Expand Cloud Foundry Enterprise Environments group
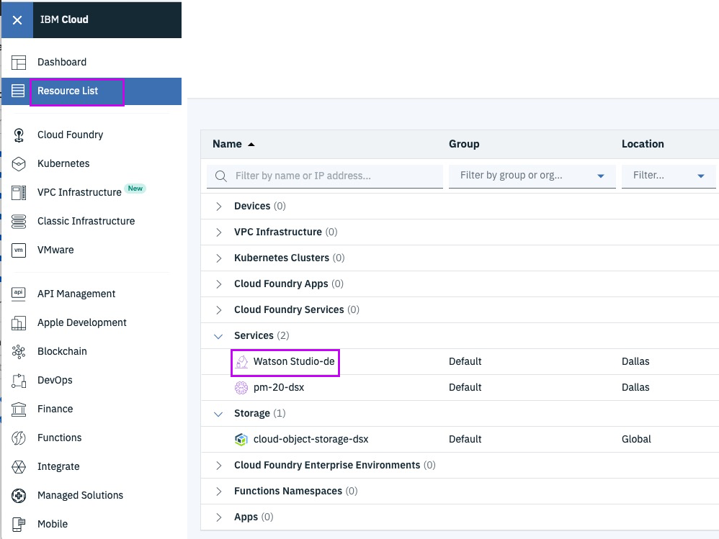Image resolution: width=719 pixels, height=539 pixels. [x=219, y=466]
